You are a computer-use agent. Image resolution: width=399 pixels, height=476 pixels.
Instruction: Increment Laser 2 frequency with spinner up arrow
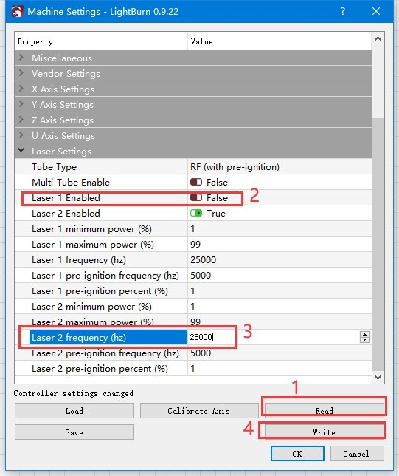point(365,334)
